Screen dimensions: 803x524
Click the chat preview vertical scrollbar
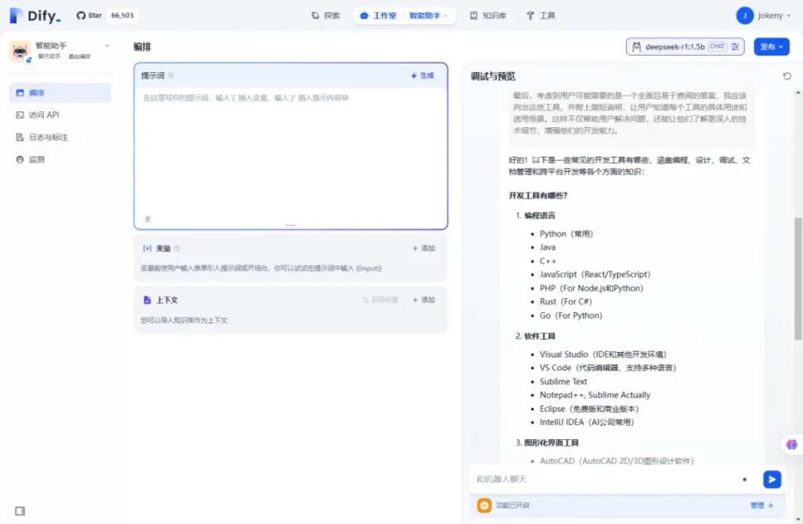pyautogui.click(x=798, y=282)
